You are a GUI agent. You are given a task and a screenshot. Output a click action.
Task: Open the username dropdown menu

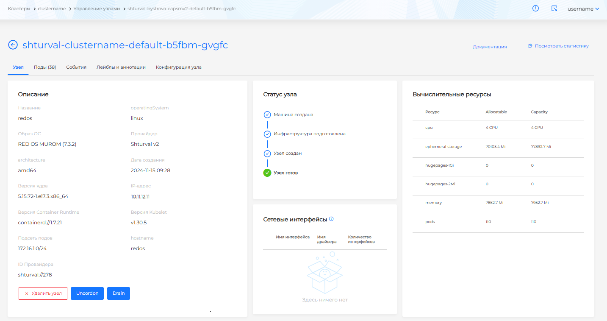pyautogui.click(x=583, y=8)
